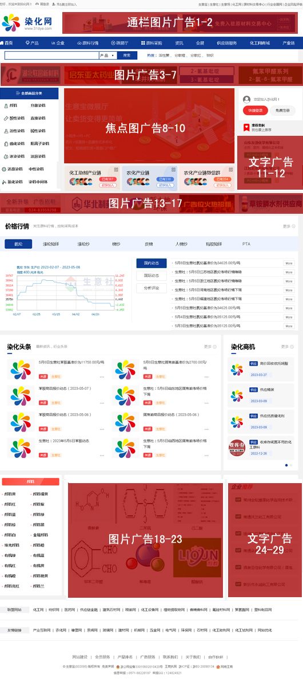This screenshot has height=686, width=303.
Task: Click the red 快捷登录 button
Action: coord(256,111)
